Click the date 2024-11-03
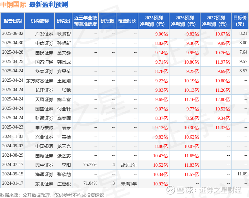Image resolution: width=249 pixels, height=198 pixels. pyautogui.click(x=13, y=137)
